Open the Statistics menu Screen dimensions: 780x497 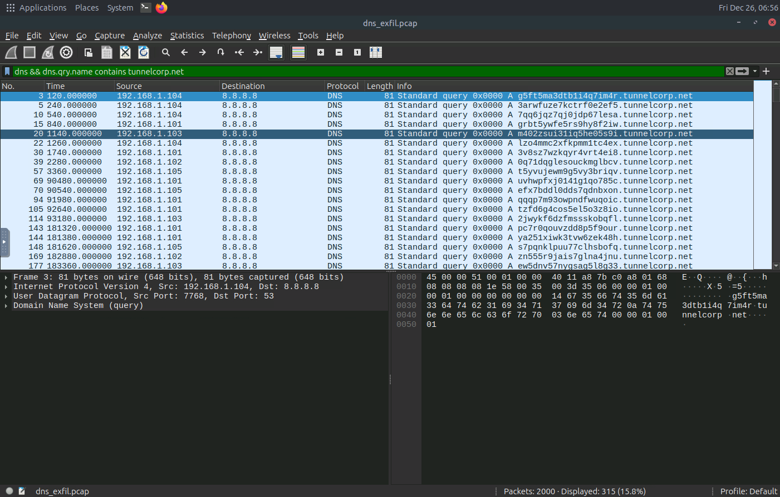187,36
